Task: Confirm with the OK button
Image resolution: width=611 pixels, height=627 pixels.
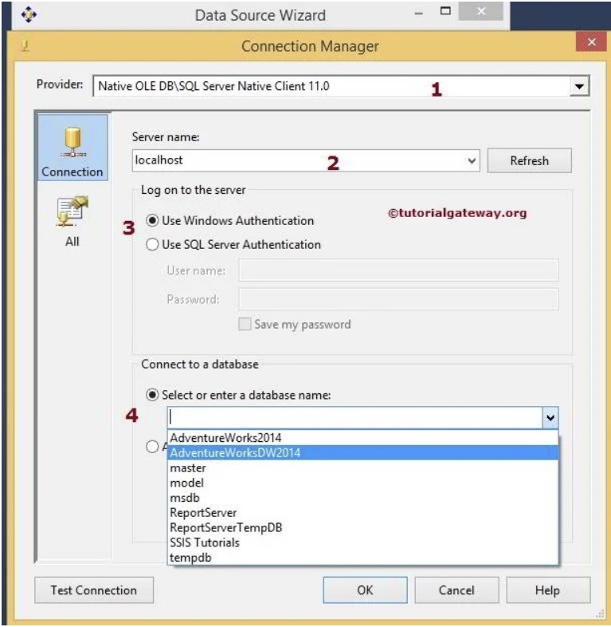Action: [365, 590]
